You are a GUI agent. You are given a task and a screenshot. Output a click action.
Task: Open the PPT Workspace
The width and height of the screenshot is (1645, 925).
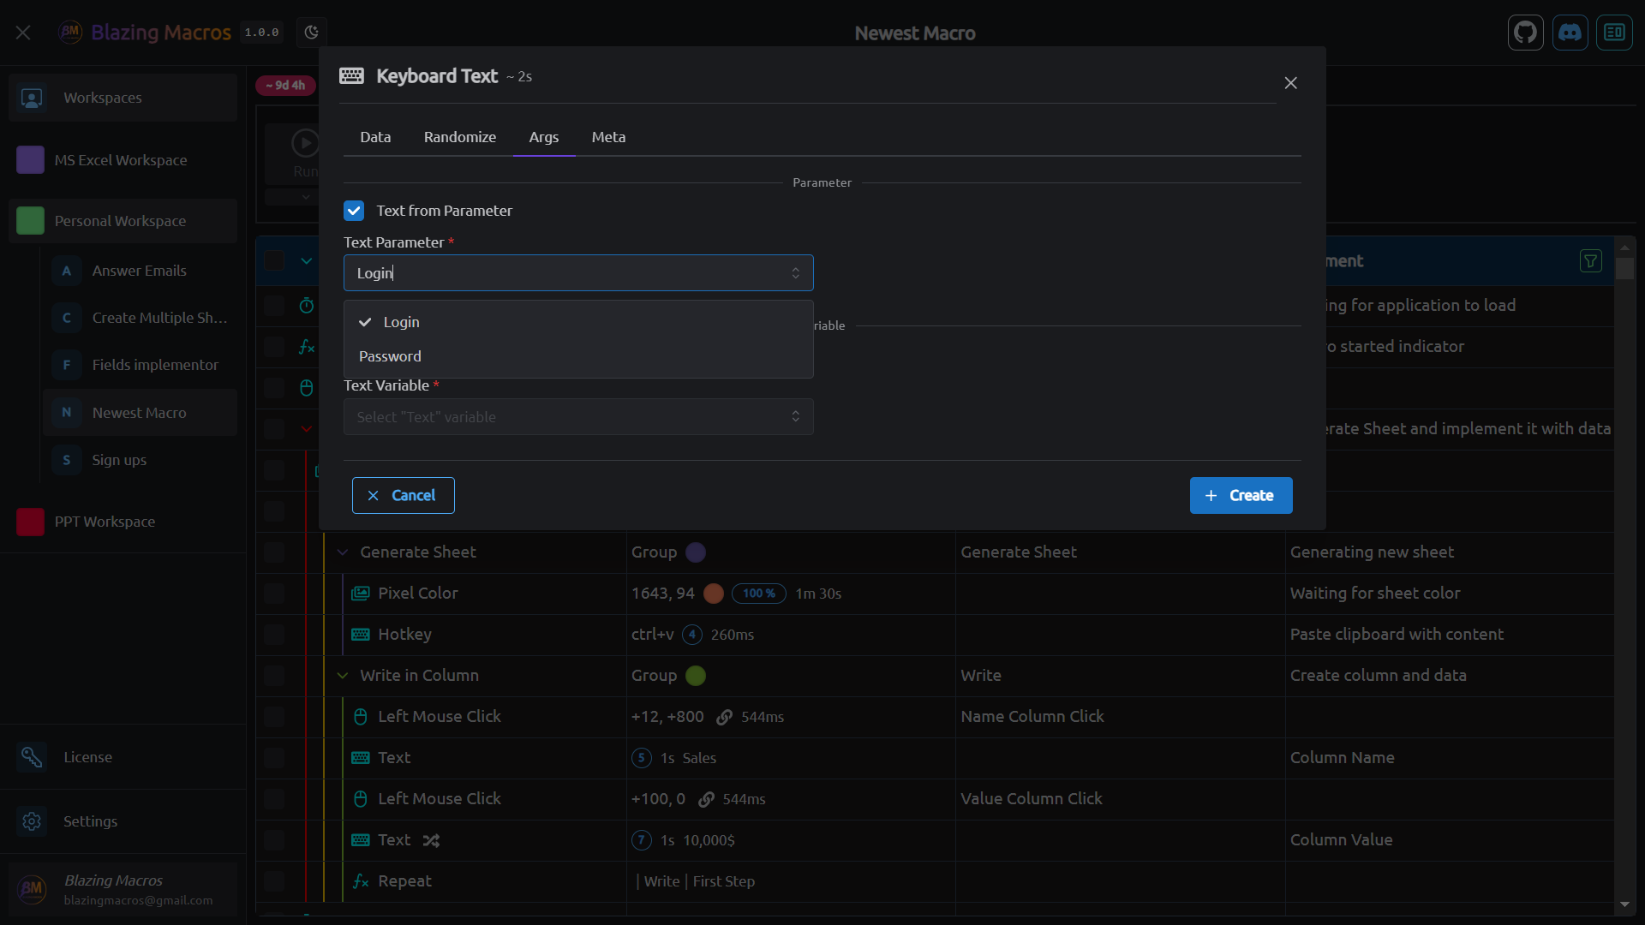coord(123,522)
